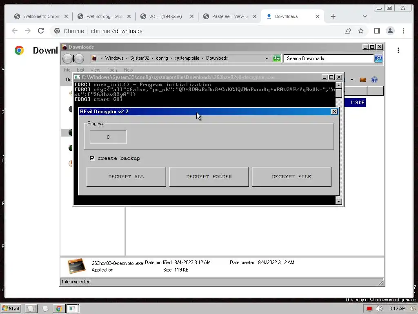The height and width of the screenshot is (314, 418).
Task: Open a new Chrome tab
Action: click(333, 16)
